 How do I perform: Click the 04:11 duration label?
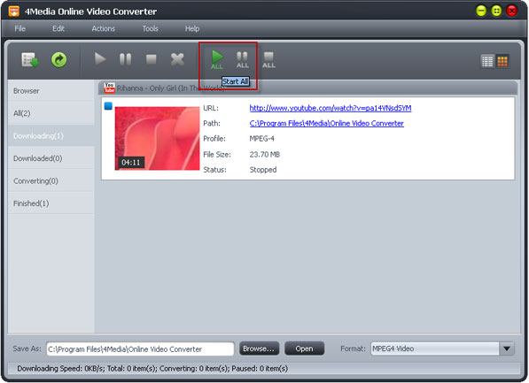tap(131, 163)
